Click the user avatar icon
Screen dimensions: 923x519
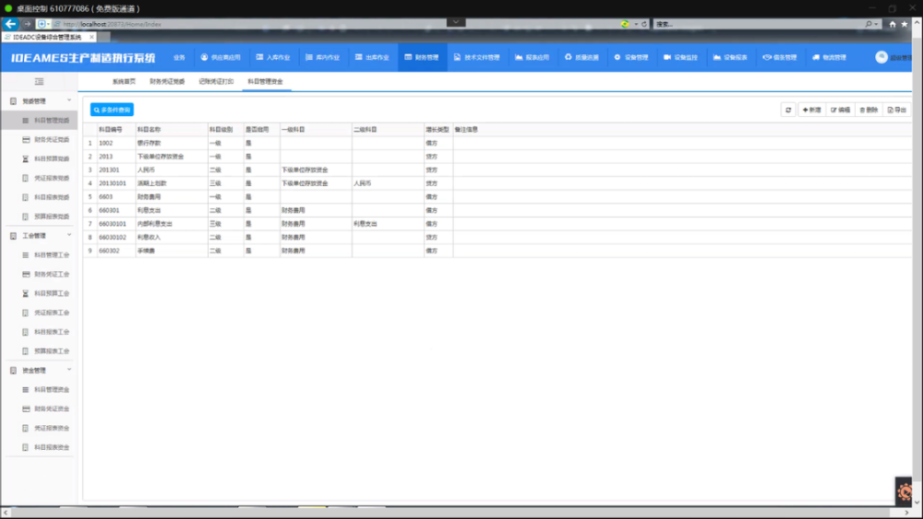point(881,57)
